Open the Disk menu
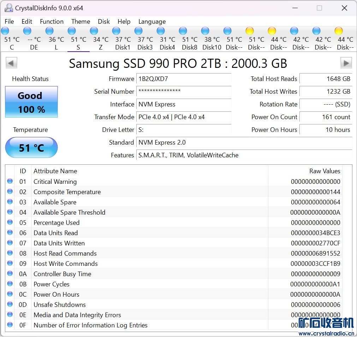357x338 pixels. 104,22
